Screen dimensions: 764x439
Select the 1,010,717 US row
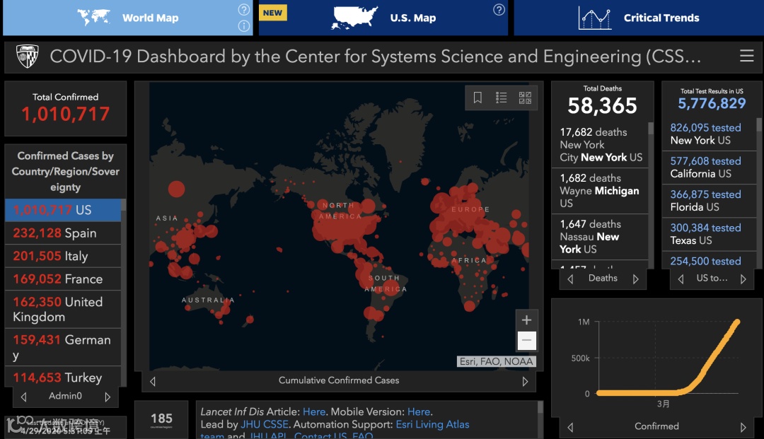pyautogui.click(x=63, y=210)
